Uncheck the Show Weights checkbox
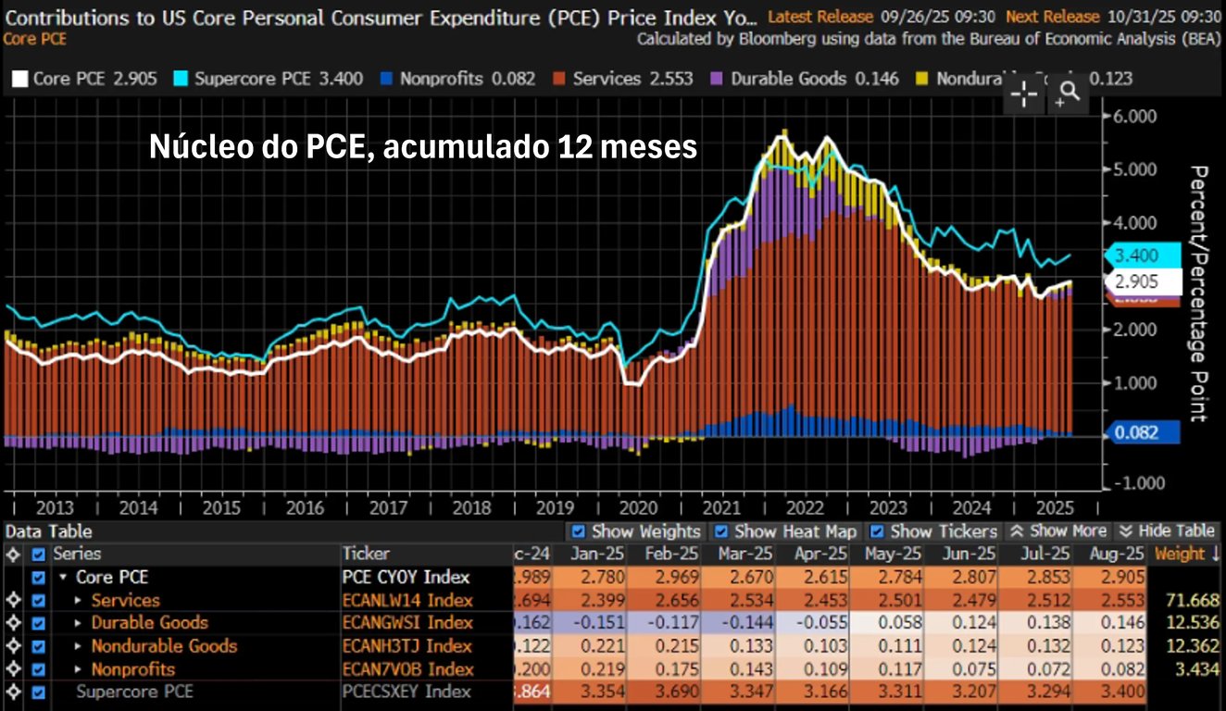 pos(579,531)
